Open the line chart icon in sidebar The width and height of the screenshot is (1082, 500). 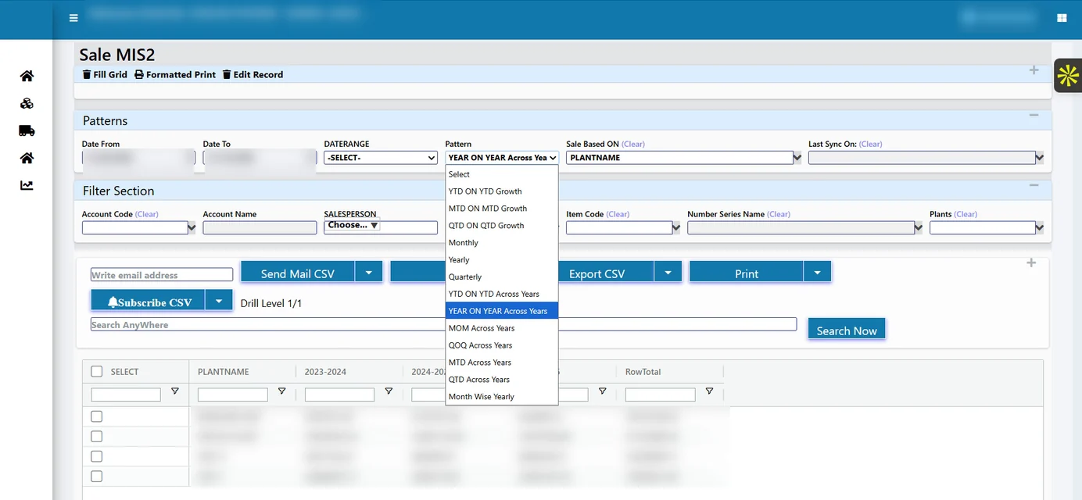(x=27, y=185)
